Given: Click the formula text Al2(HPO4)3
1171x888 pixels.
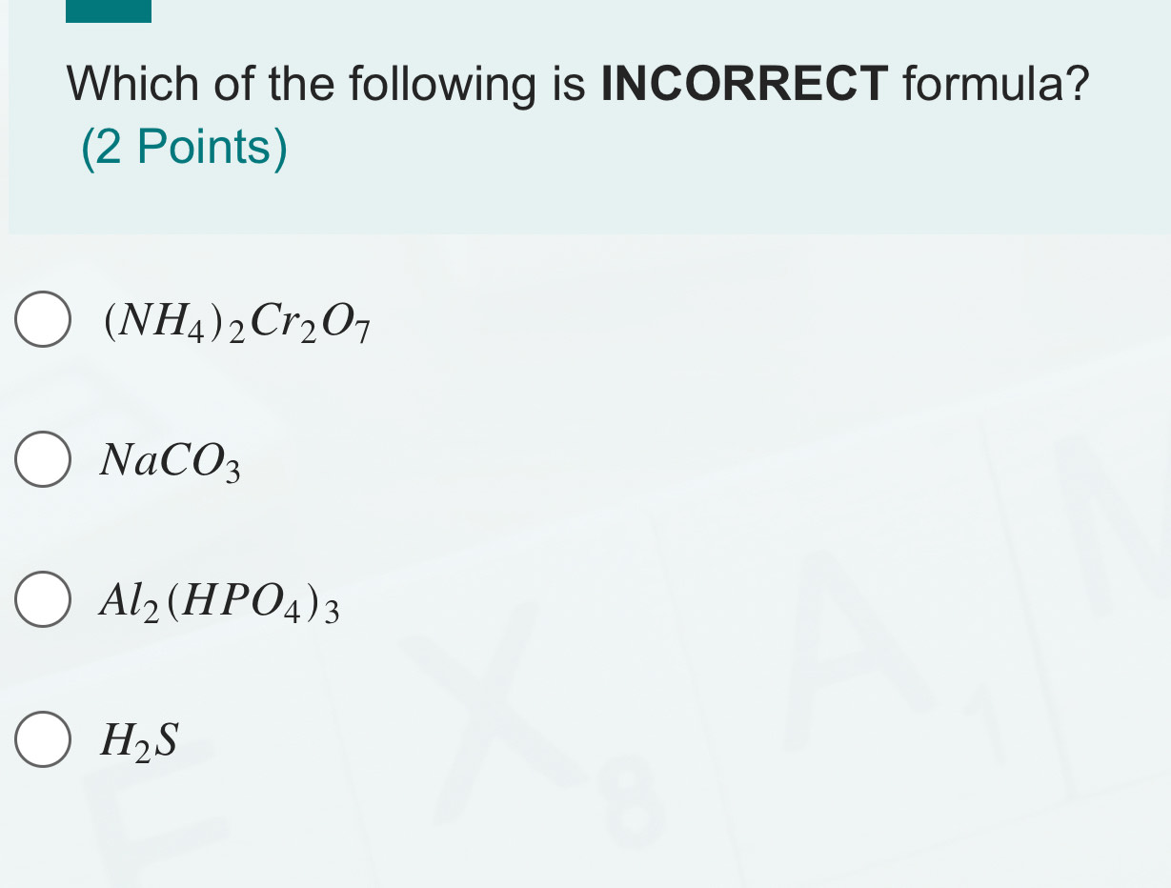Looking at the screenshot, I should click(219, 601).
